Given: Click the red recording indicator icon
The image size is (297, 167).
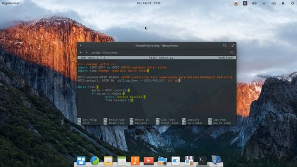Looking at the screenshot, I should pos(236,3).
